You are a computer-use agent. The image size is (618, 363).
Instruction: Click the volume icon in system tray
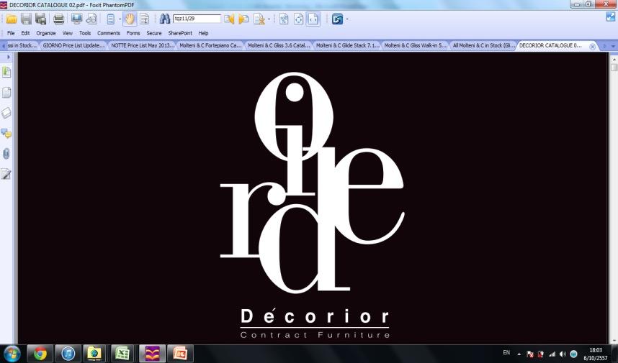coord(563,354)
